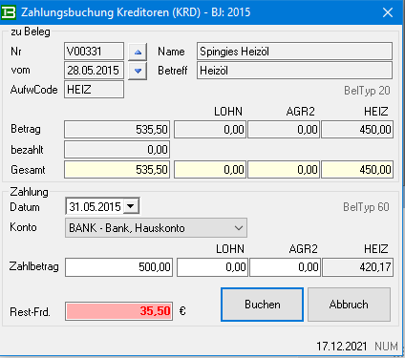Click the Zahlbetrag AGR2 0,00 field
This screenshot has width=405, height=358.
(x=285, y=267)
